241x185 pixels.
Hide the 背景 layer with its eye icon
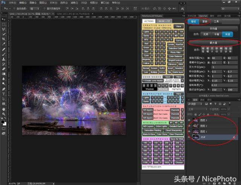click(x=189, y=137)
